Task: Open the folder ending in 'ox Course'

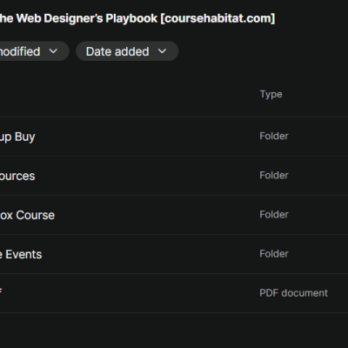Action: [27, 215]
